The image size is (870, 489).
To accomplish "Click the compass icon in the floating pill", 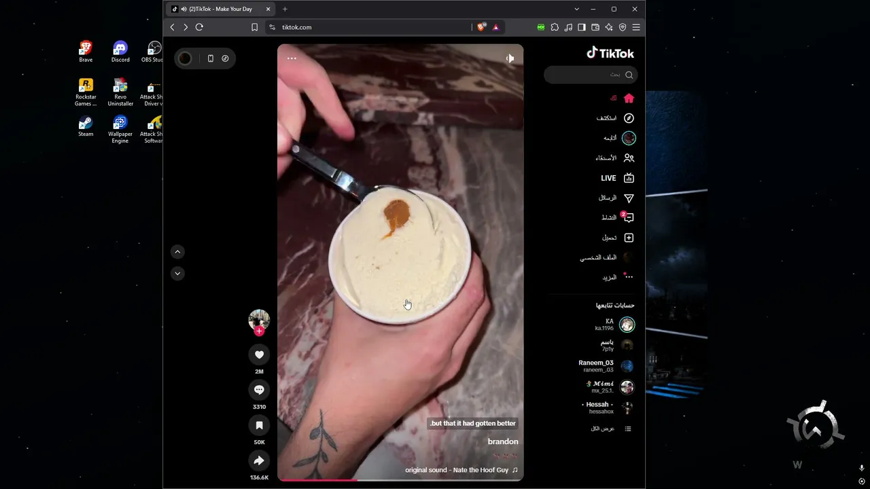I will tap(225, 58).
